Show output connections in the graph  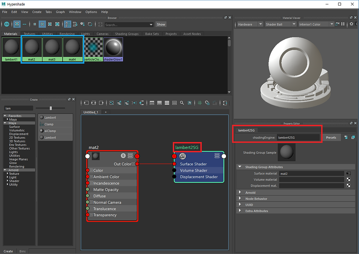(x=101, y=103)
